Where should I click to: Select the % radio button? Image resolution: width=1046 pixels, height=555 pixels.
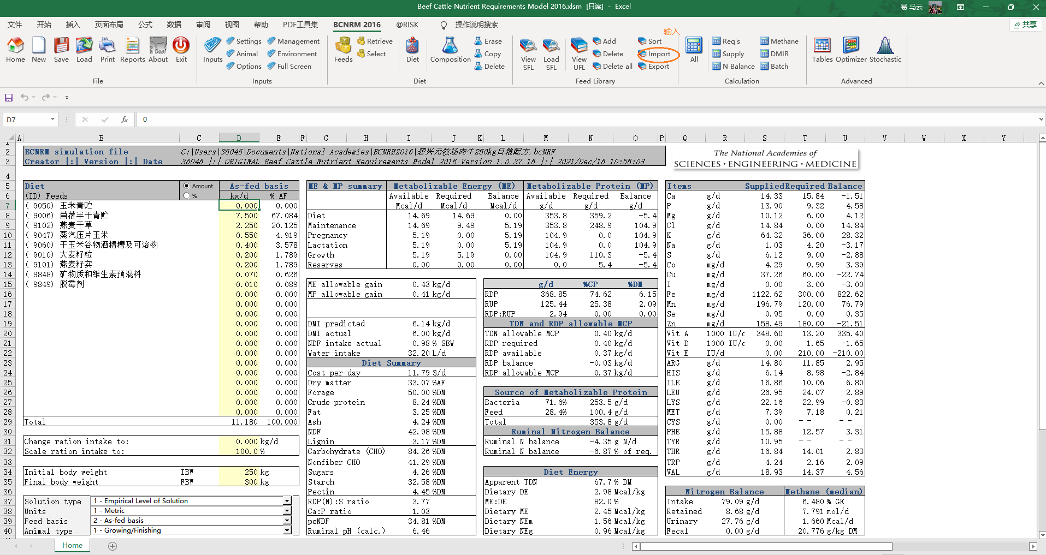tap(187, 195)
